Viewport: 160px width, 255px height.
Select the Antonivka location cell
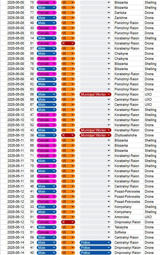129,217
